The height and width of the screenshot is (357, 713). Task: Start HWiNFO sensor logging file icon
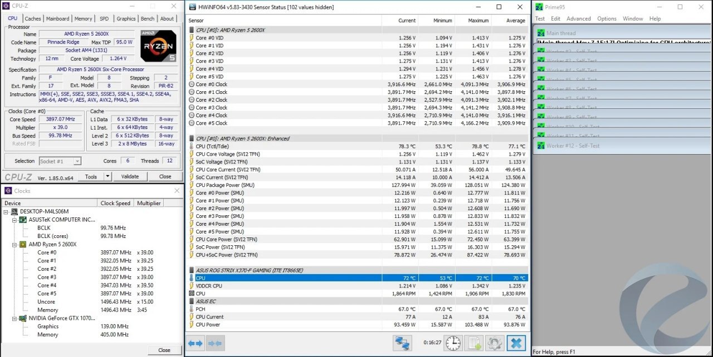point(474,343)
